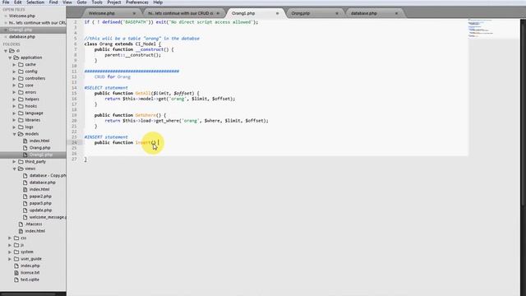Image resolution: width=526 pixels, height=296 pixels.
Task: Open the Goto menu
Action: click(x=81, y=2)
